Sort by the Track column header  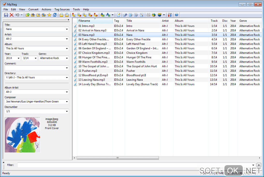tap(214, 21)
